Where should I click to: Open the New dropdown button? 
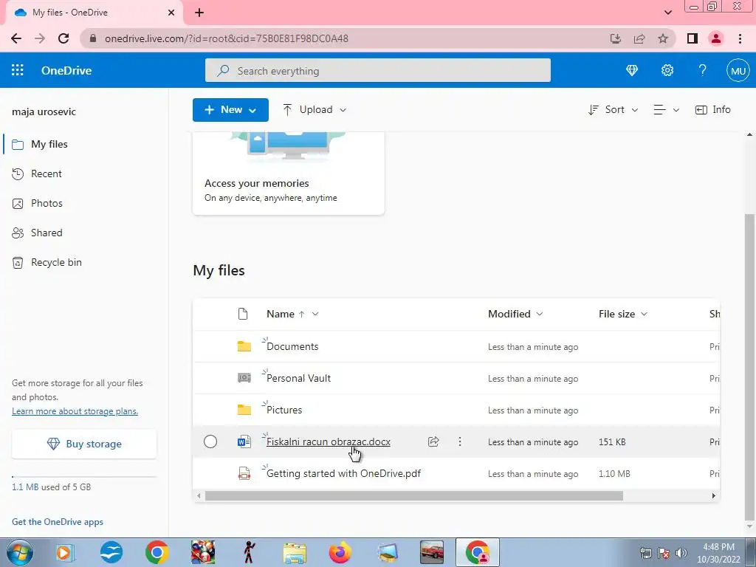pos(230,110)
